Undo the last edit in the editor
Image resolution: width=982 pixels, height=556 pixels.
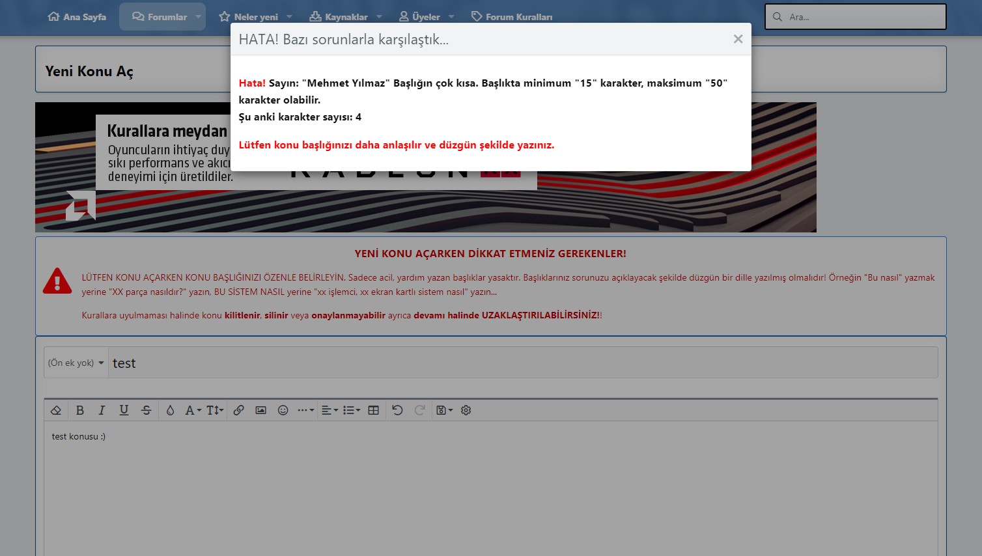[397, 410]
